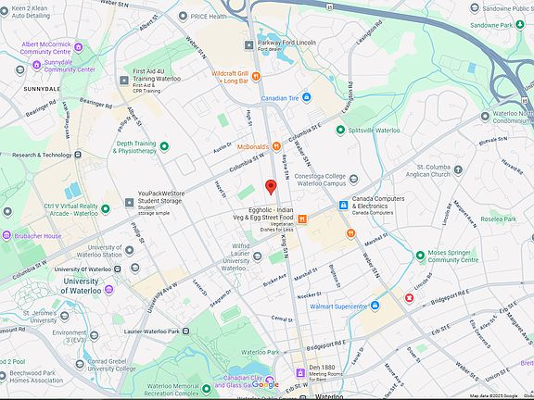Select the Parkway Ford Lincoln dealer icon
Screen dimensions: 534x400
click(249, 44)
